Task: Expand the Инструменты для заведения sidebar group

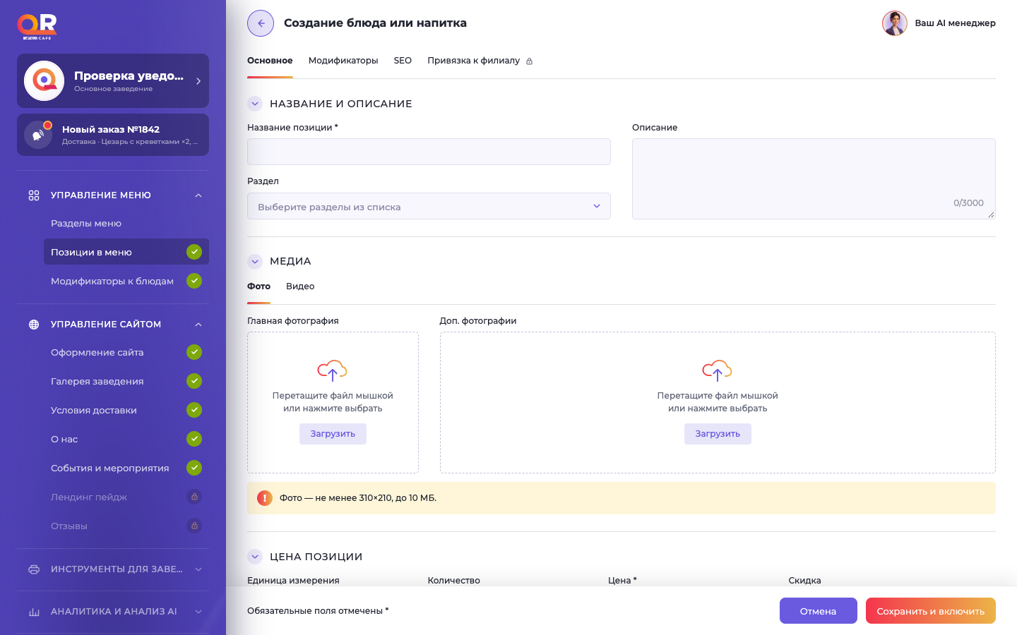Action: (198, 569)
